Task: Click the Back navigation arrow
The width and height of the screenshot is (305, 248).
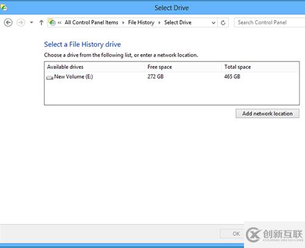Action: pos(8,23)
